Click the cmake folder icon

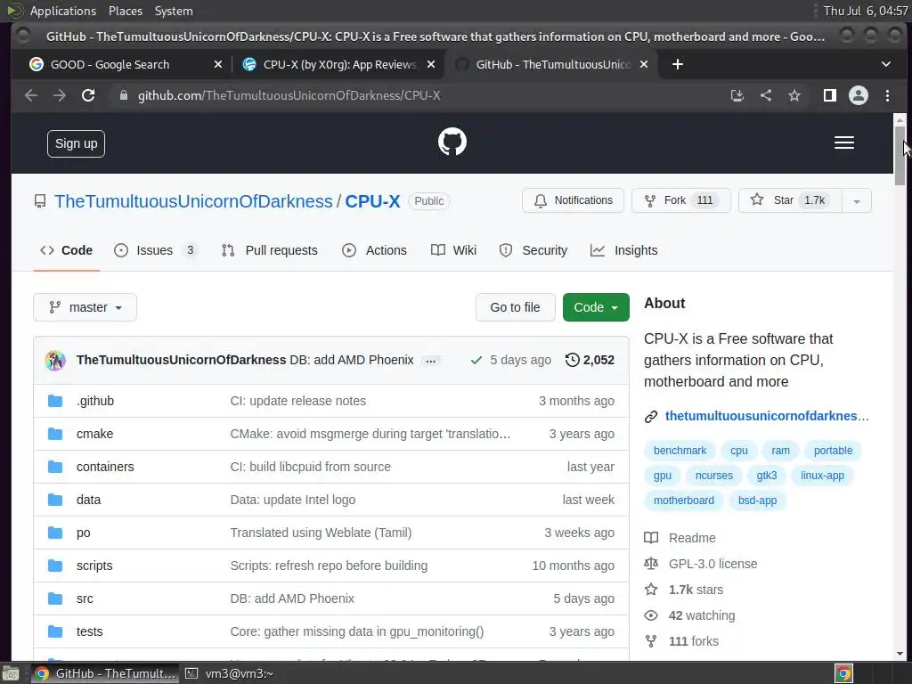tap(55, 434)
